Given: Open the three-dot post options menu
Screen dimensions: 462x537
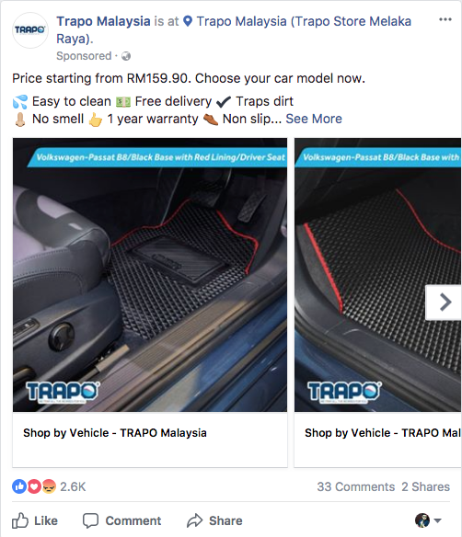Looking at the screenshot, I should click(445, 19).
